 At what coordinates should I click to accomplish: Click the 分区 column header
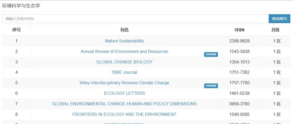pyautogui.click(x=275, y=30)
